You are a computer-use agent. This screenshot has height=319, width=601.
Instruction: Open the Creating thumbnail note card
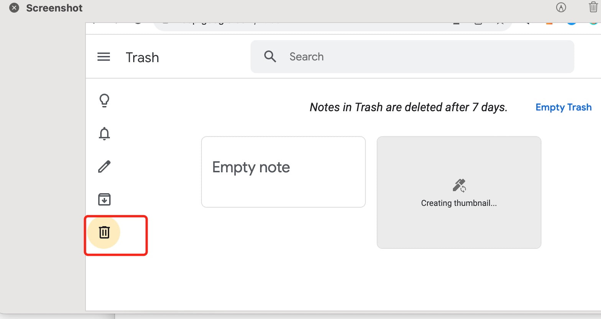(459, 192)
